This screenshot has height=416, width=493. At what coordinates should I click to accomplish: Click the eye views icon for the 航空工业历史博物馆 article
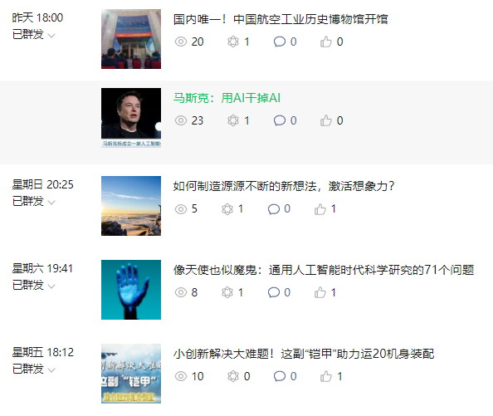(x=181, y=42)
